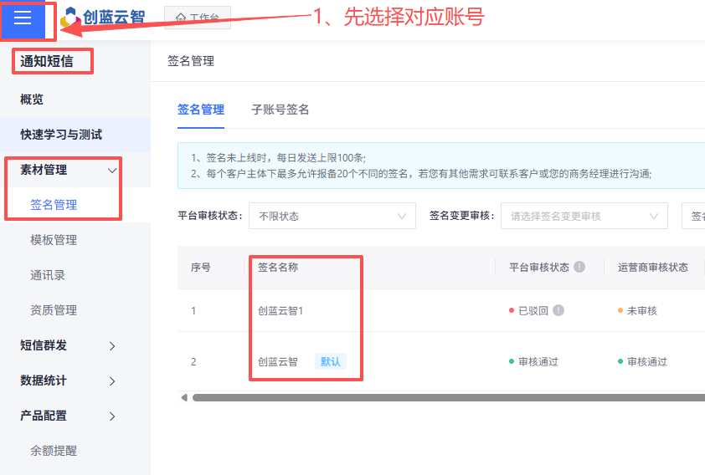Open the 签名变更审核 dropdown
Viewport: 705px width, 475px height.
[584, 216]
